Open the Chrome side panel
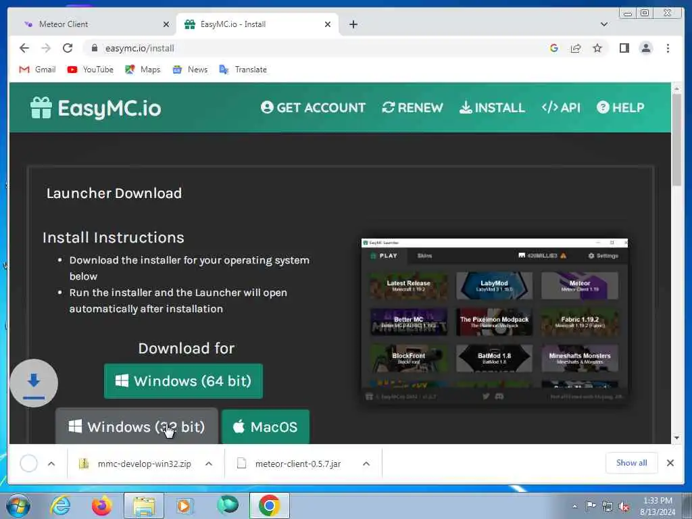This screenshot has height=519, width=692. (624, 48)
